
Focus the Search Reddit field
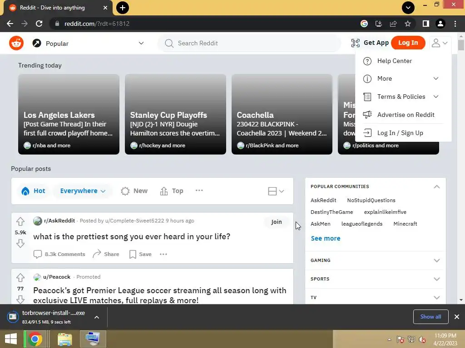249,43
